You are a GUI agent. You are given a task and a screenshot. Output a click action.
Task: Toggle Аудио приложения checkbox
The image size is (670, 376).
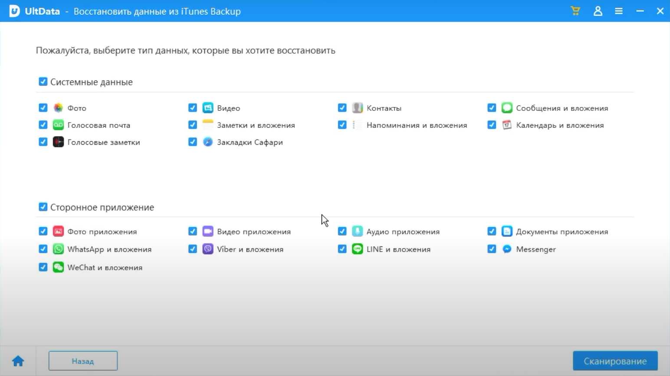coord(342,231)
